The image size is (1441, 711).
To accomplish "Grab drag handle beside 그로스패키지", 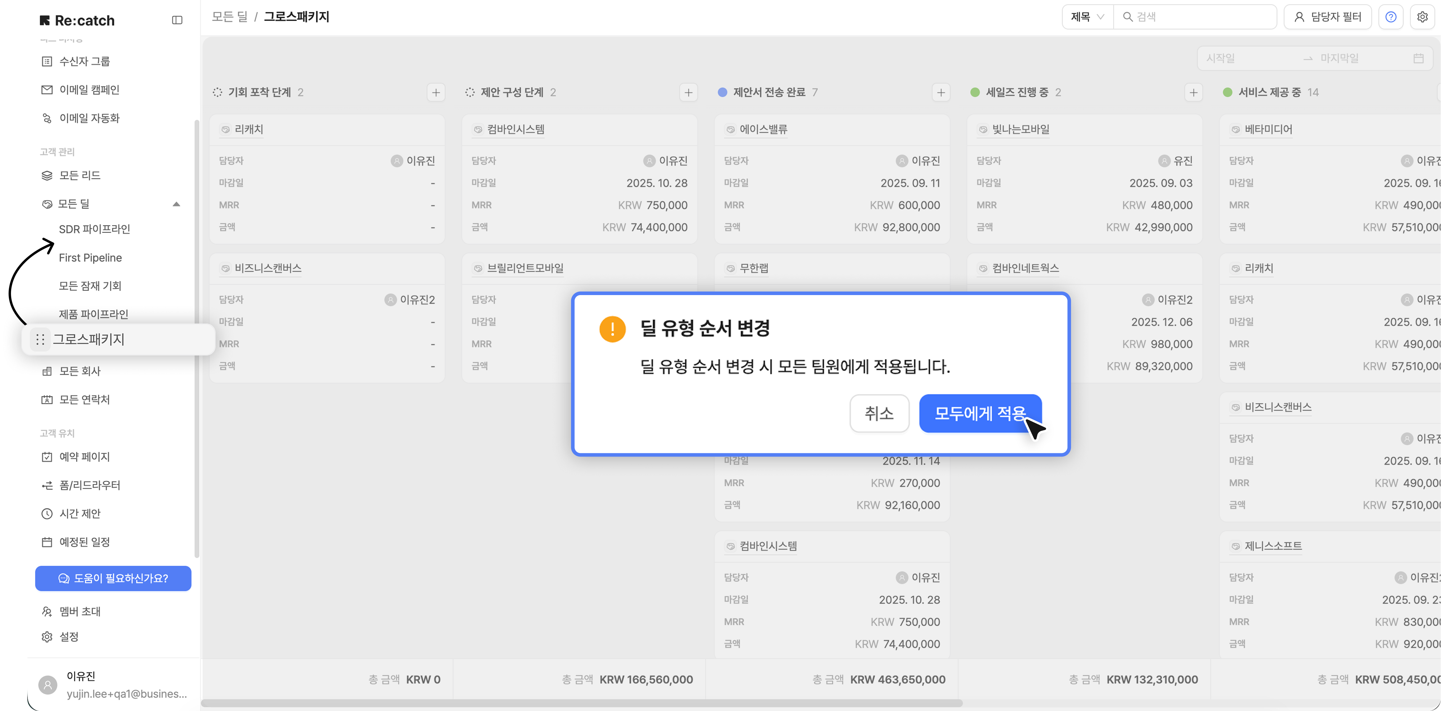I will point(40,340).
